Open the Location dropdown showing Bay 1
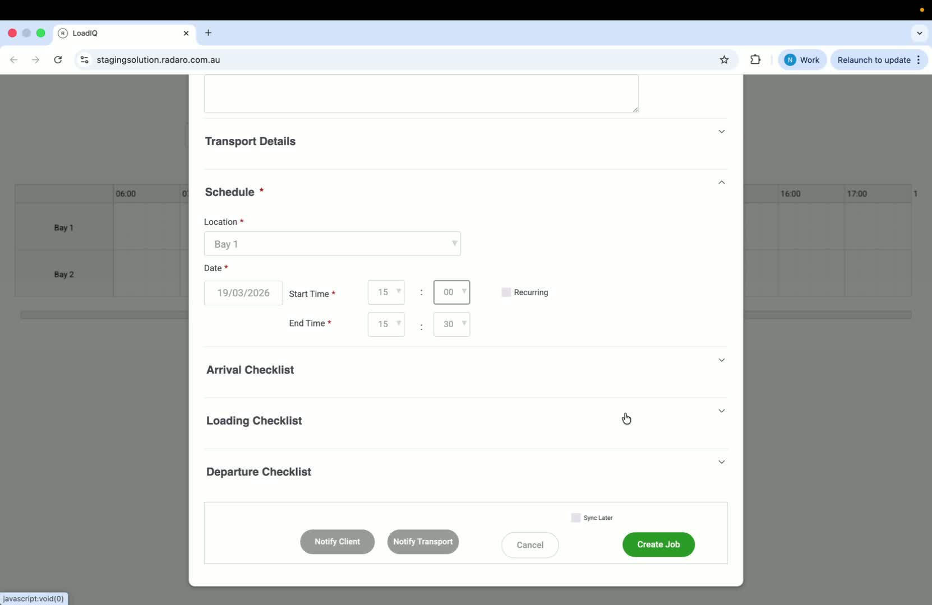 pyautogui.click(x=333, y=244)
